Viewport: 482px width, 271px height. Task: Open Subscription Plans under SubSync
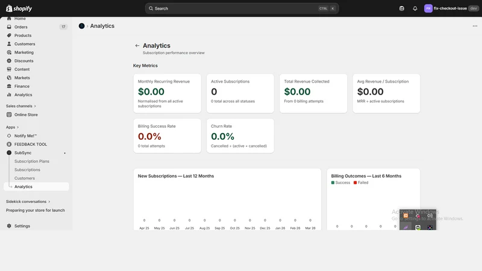tap(32, 161)
